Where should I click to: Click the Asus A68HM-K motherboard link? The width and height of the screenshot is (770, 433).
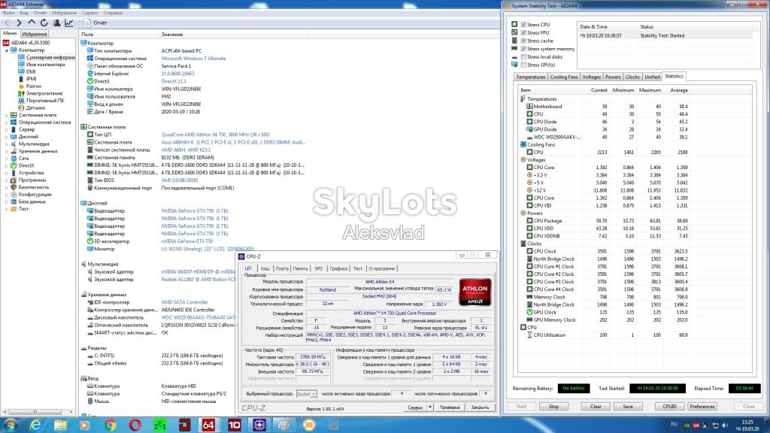pos(233,142)
